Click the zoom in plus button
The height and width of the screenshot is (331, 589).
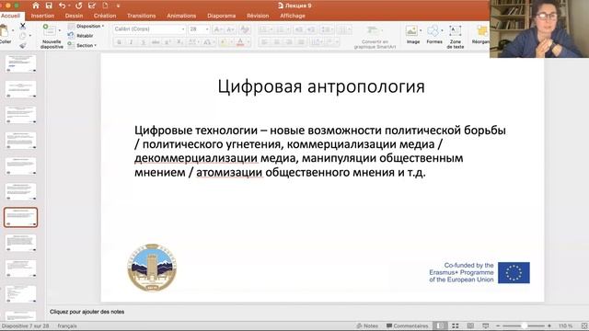[549, 325]
